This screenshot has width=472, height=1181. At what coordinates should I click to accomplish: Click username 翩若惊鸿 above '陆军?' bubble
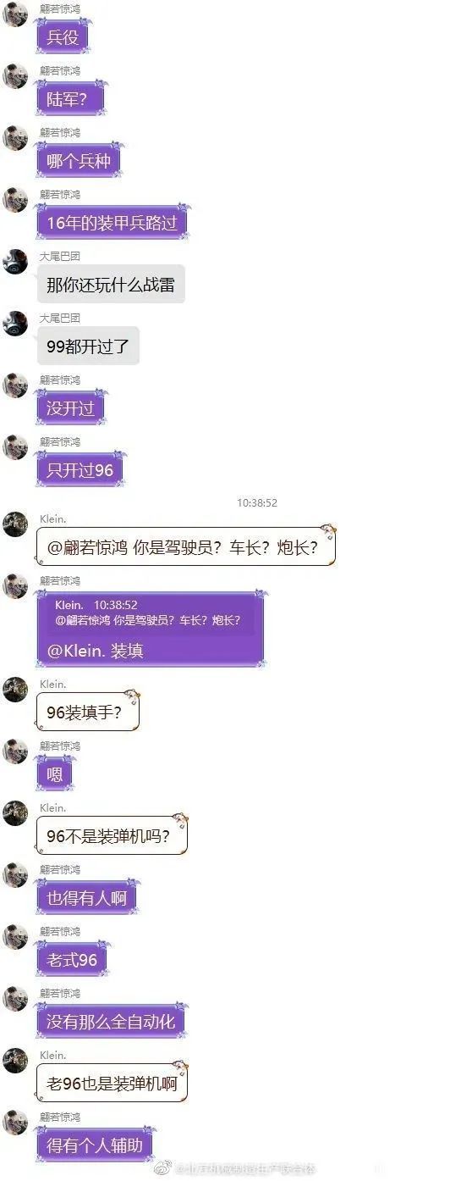(x=60, y=70)
